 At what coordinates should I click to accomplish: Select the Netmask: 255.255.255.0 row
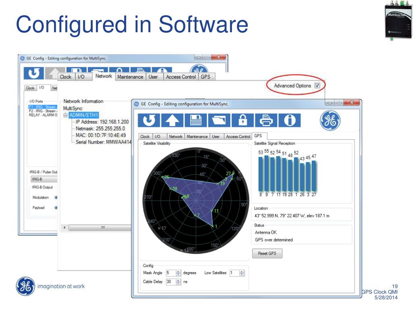(x=100, y=129)
